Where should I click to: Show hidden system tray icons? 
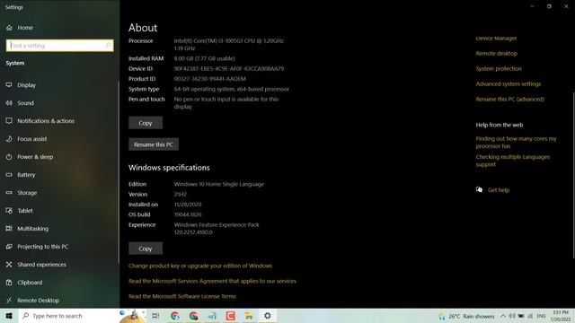pos(503,316)
